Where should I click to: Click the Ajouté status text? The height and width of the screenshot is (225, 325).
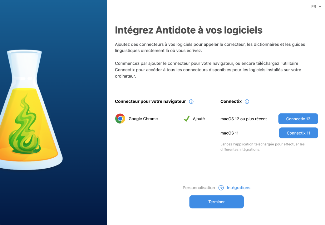pyautogui.click(x=199, y=119)
